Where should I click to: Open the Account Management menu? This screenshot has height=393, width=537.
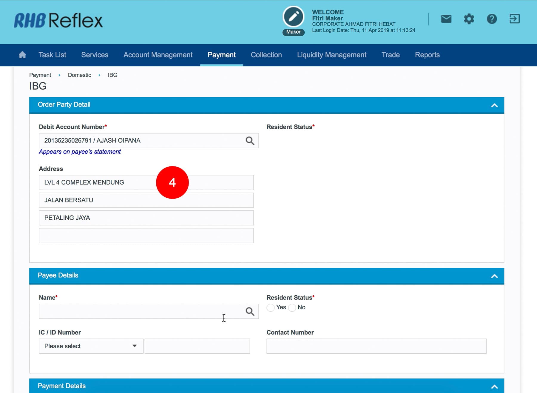coord(158,55)
